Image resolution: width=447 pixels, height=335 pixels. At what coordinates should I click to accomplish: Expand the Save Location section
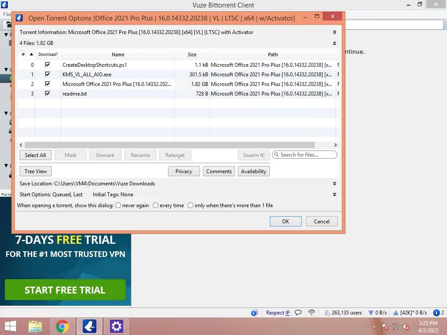[x=335, y=184]
